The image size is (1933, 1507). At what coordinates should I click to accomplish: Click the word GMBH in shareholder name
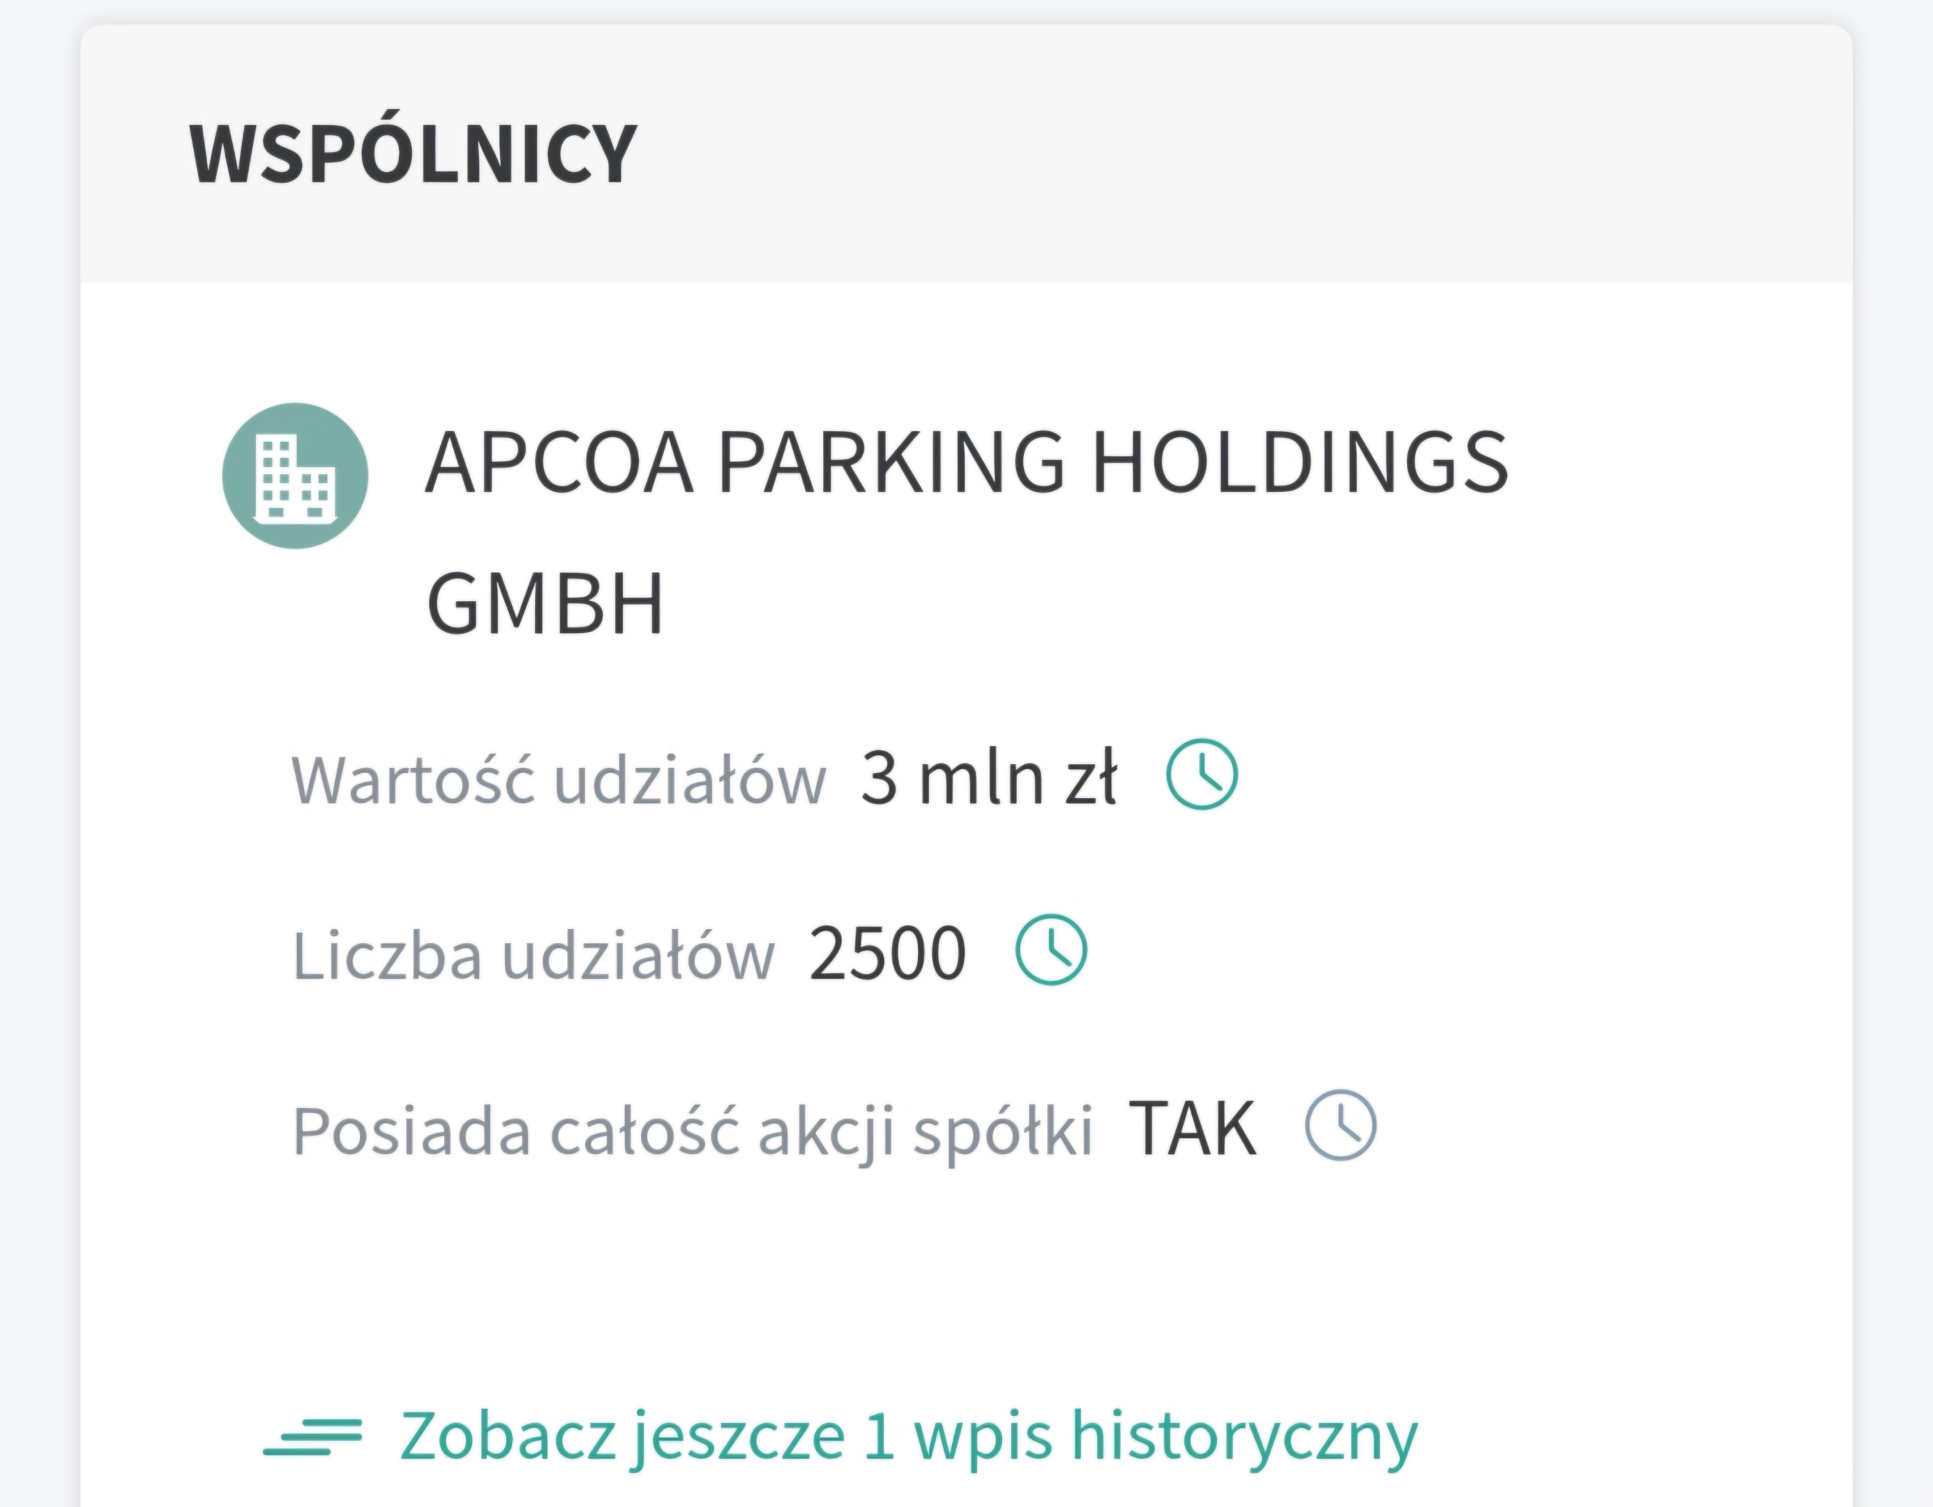pos(545,604)
